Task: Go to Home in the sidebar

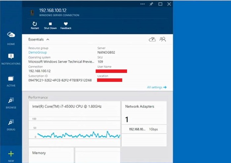Action: click(x=11, y=38)
